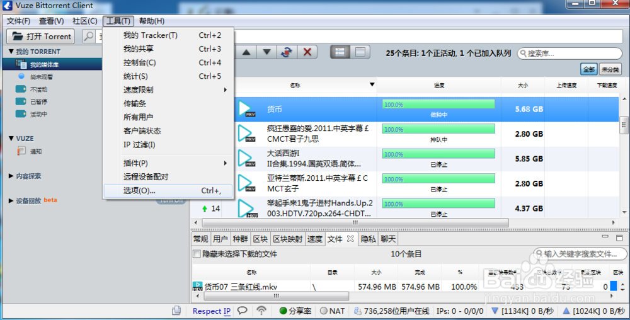Open the 帮助(H) menu
The width and height of the screenshot is (630, 320).
pos(152,21)
